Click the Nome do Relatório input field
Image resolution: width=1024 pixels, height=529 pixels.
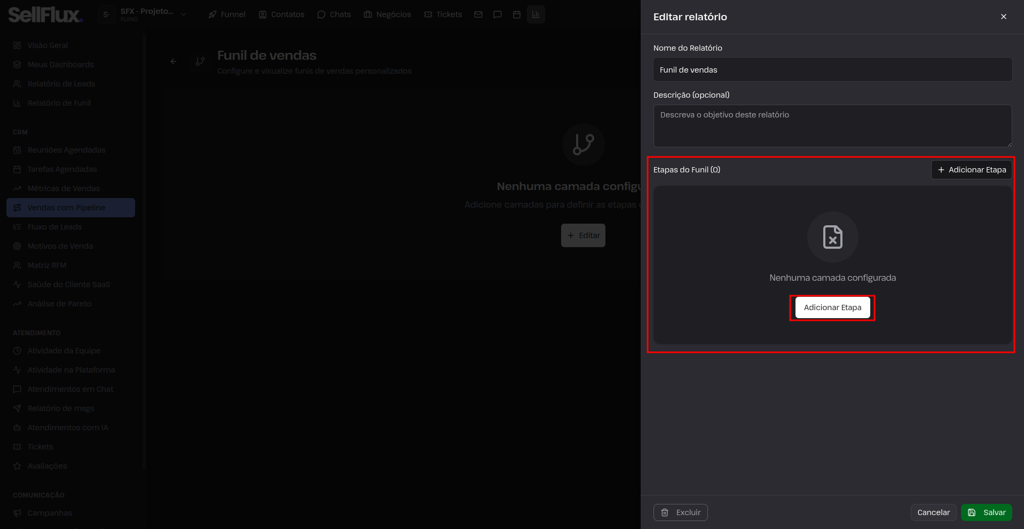pyautogui.click(x=832, y=69)
